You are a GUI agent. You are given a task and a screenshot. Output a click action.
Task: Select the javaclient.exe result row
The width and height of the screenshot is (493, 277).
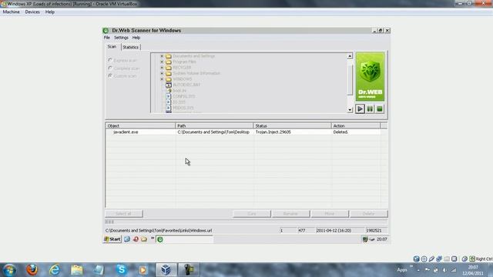(x=243, y=132)
